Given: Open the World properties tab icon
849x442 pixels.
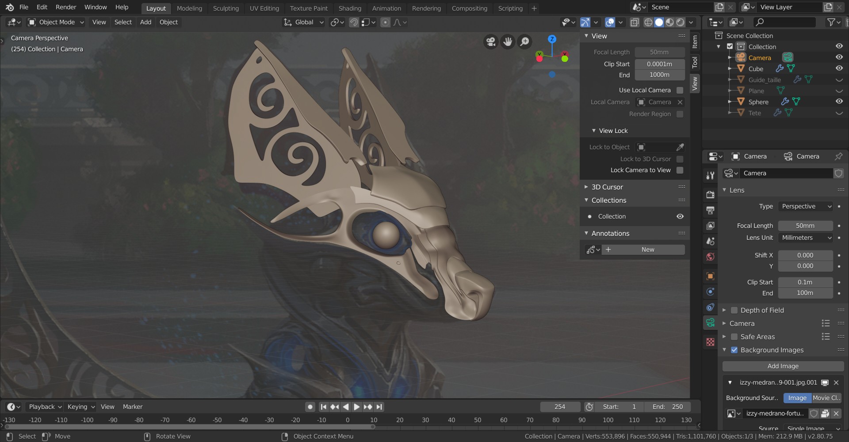Looking at the screenshot, I should point(710,257).
